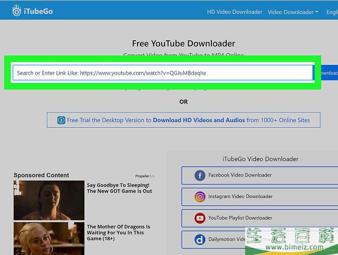Viewport: 338px width, 255px height.
Task: Click the YouTube red play icon
Action: [x=200, y=218]
